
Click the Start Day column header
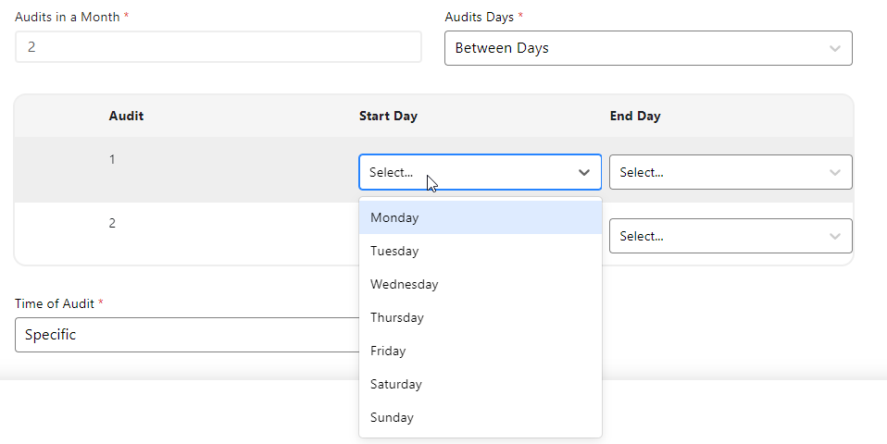pos(388,117)
